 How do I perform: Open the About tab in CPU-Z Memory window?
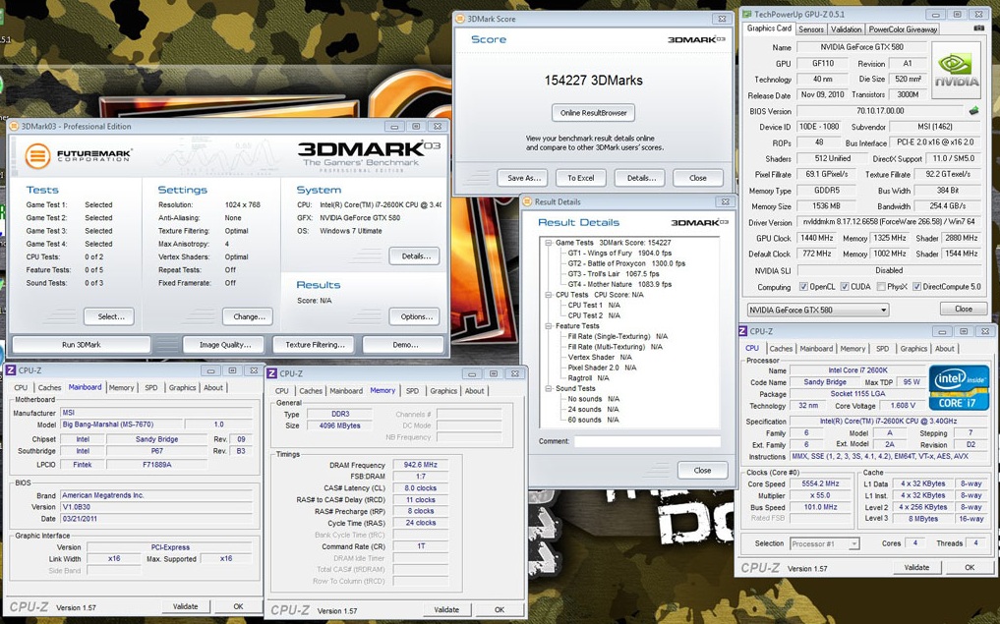click(x=474, y=391)
